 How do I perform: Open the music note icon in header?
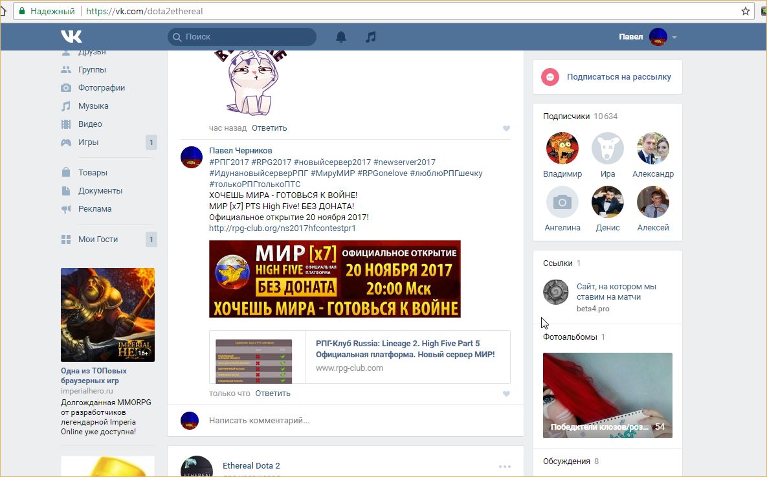coord(371,37)
